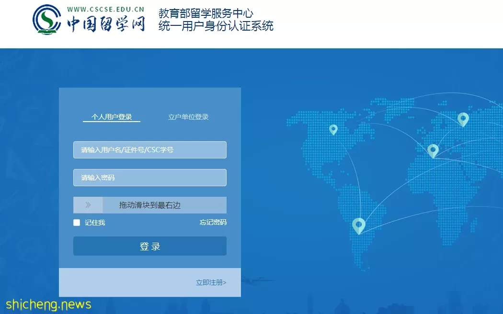Image resolution: width=503 pixels, height=314 pixels.
Task: Switch to the 立户单位登录 tab
Action: 188,117
